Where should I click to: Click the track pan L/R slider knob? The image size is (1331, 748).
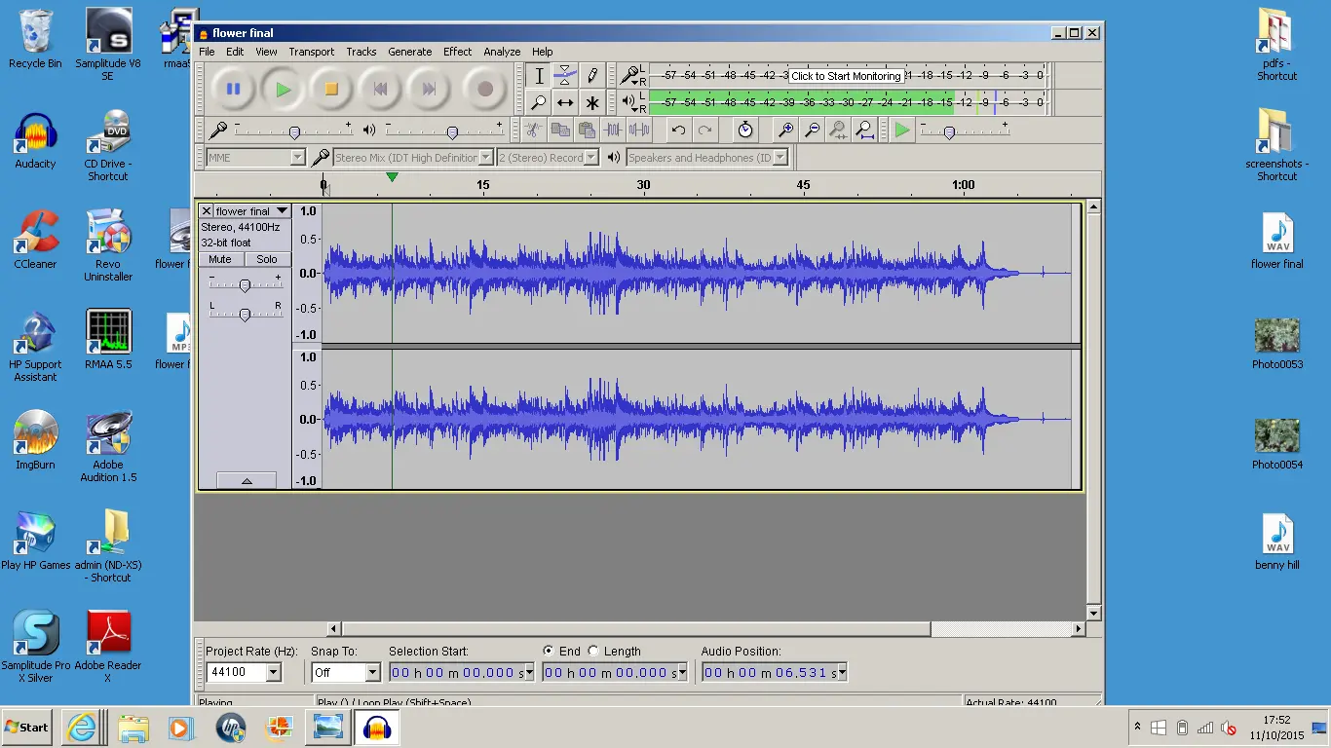tap(245, 314)
